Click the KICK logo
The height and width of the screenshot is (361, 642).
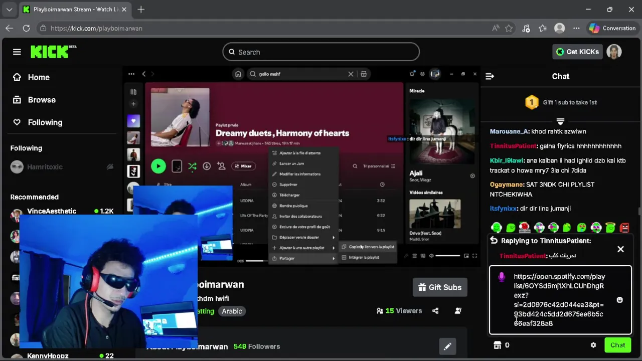[53, 52]
